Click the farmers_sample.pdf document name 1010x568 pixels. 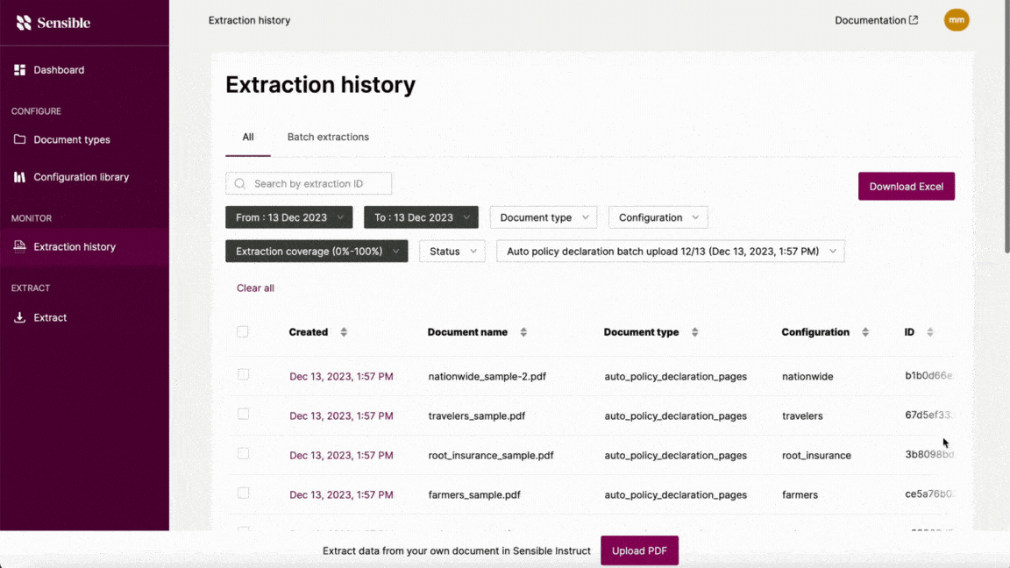tap(474, 494)
